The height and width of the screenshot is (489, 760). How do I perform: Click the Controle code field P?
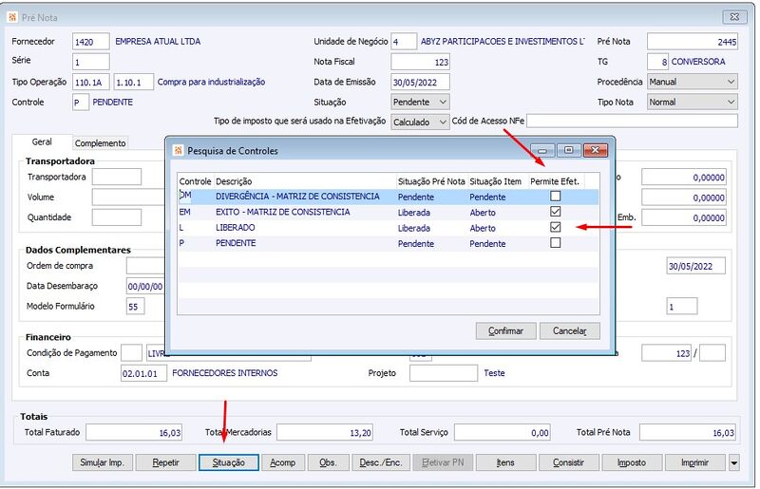point(81,103)
